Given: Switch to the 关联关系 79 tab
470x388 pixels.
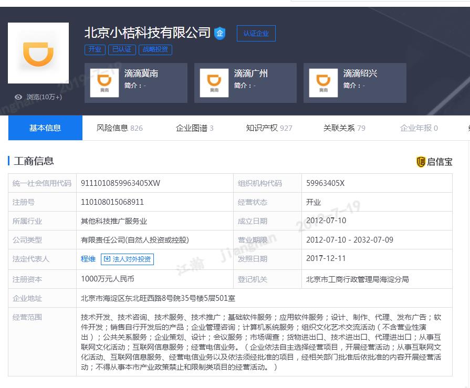Looking at the screenshot, I should (x=344, y=128).
